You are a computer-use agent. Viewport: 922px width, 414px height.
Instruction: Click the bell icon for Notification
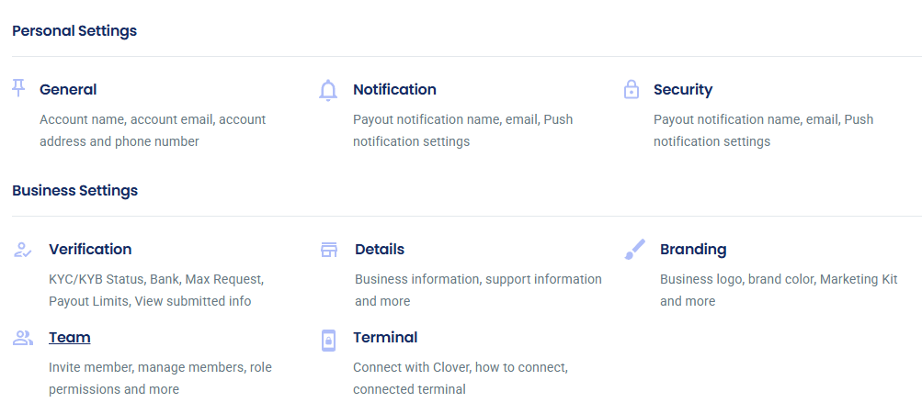328,91
